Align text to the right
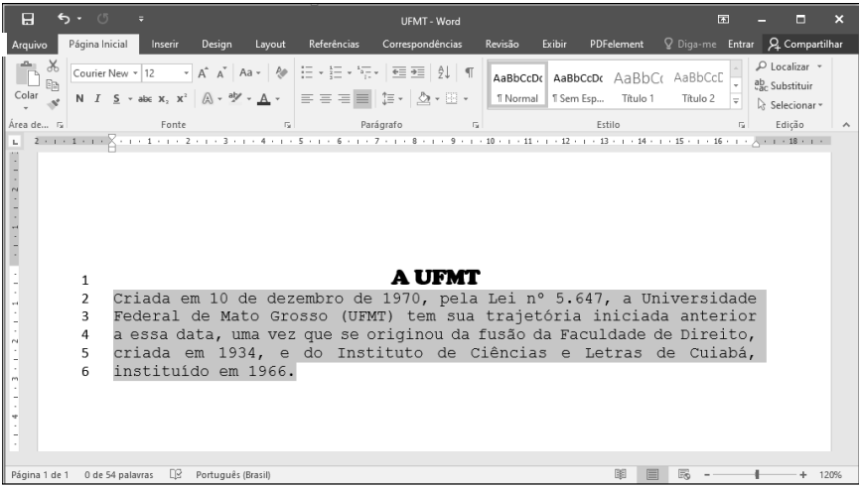Screen dimensions: 861x487 pos(344,99)
